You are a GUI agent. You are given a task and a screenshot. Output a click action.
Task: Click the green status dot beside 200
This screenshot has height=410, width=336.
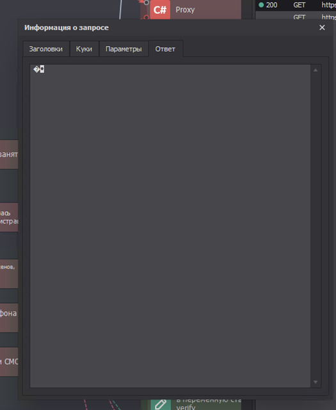click(x=261, y=4)
